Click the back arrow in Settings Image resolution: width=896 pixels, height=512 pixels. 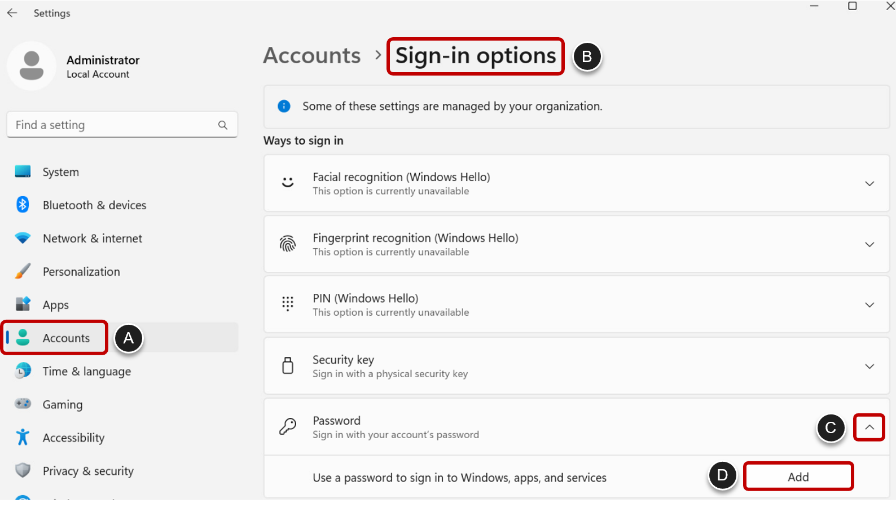(12, 12)
